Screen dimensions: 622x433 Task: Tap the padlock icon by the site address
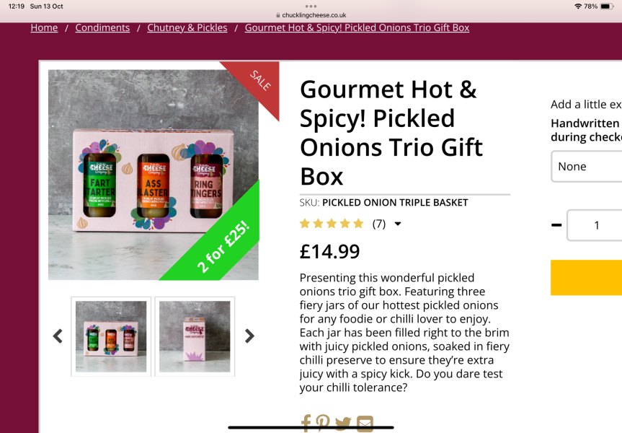[x=278, y=15]
